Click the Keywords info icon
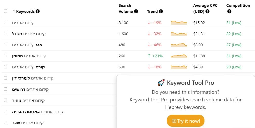255x128 pixels. [x=38, y=11]
